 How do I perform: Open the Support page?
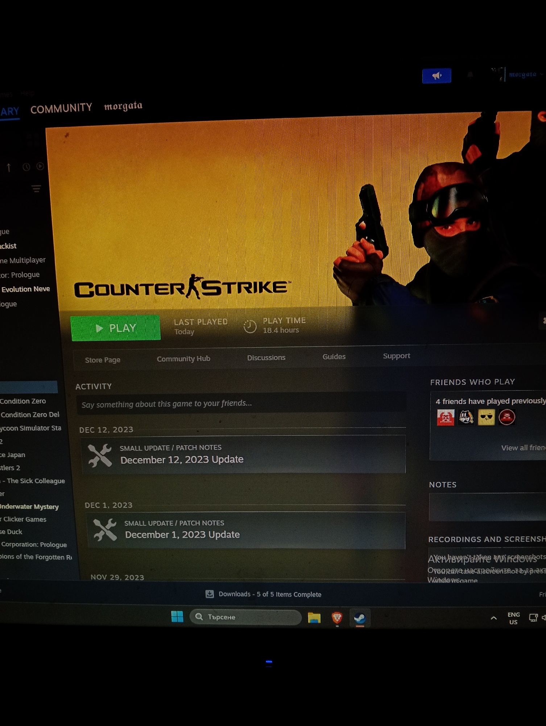click(x=396, y=356)
